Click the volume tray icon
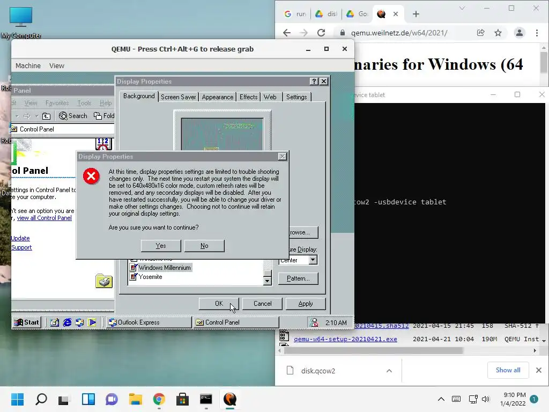 [486, 399]
